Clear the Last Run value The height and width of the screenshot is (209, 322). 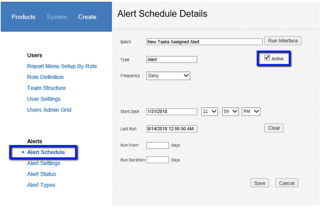tap(274, 128)
